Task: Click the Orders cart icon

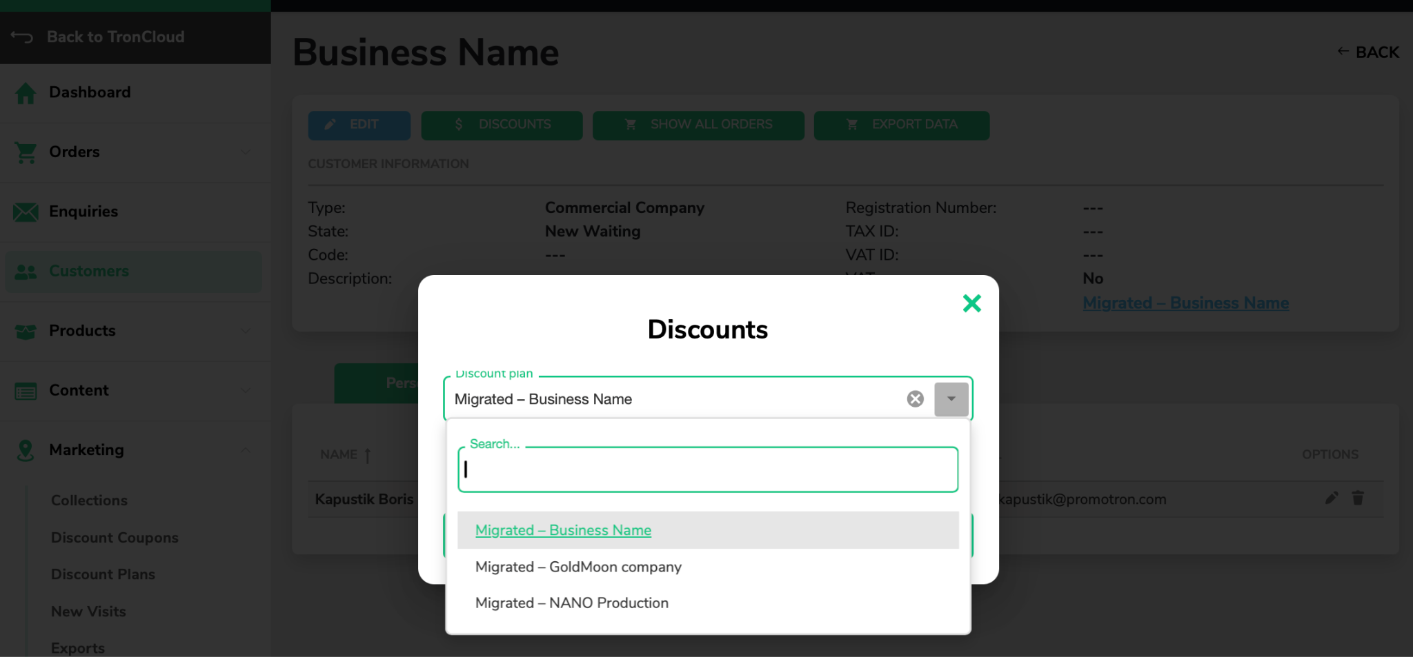Action: tap(26, 152)
